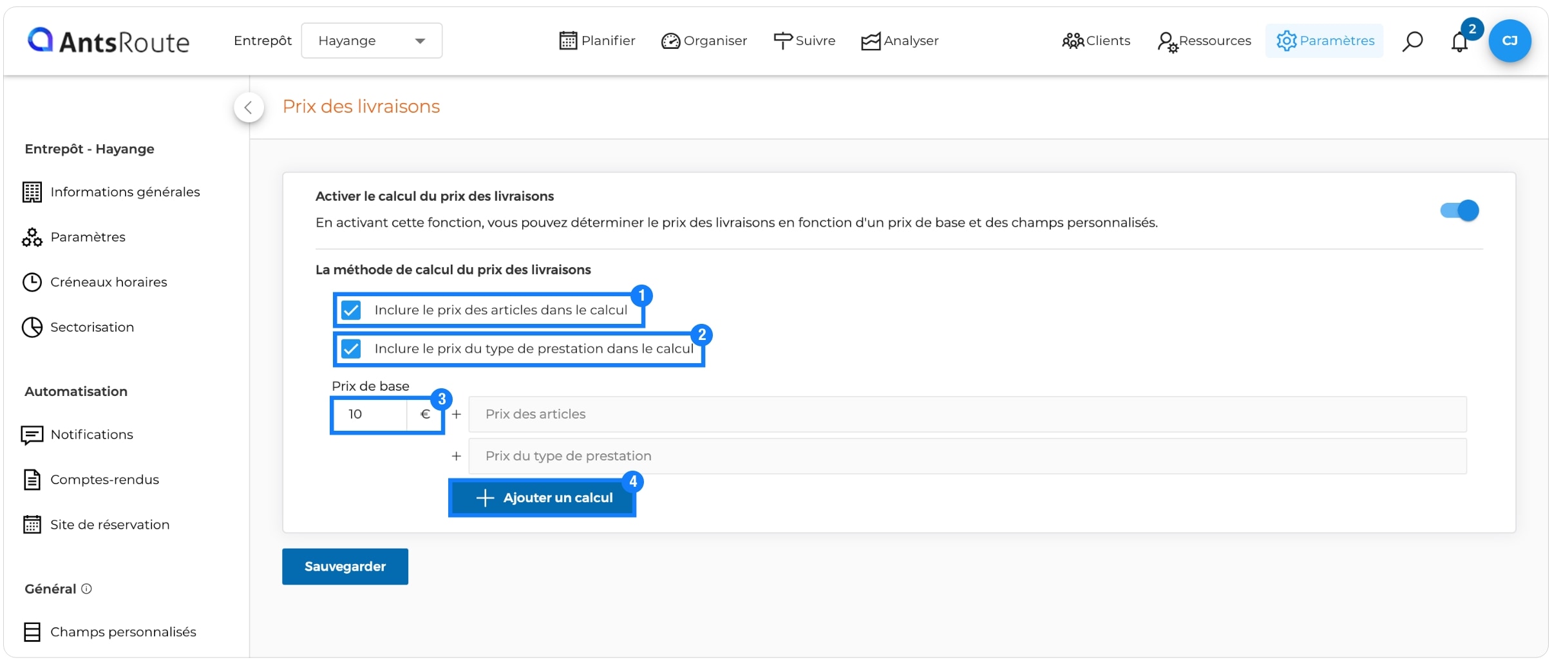1552x669 pixels.
Task: Uncheck Inclure le prix du type de prestation
Action: (x=351, y=349)
